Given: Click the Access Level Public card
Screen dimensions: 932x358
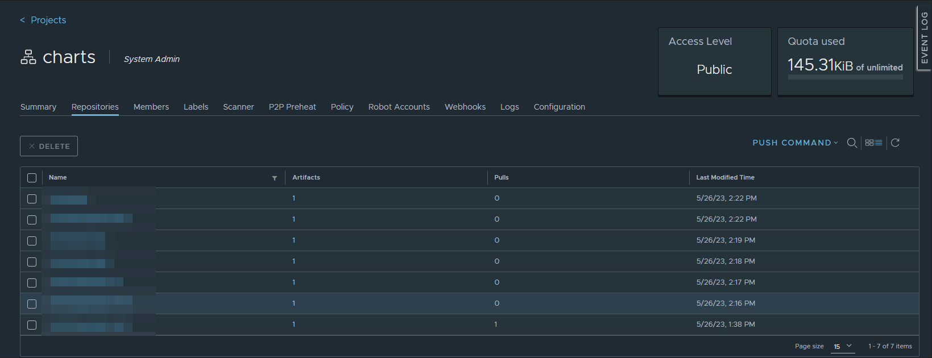Looking at the screenshot, I should 715,61.
